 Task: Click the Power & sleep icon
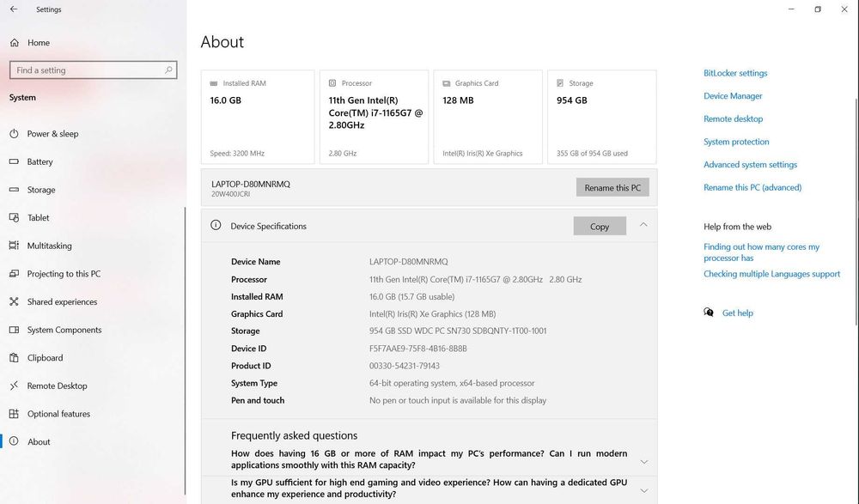coord(14,134)
